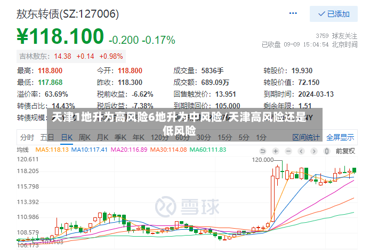Open the 前复权 adjustment dropdown
The image size is (370, 250).
pyautogui.click(x=345, y=151)
